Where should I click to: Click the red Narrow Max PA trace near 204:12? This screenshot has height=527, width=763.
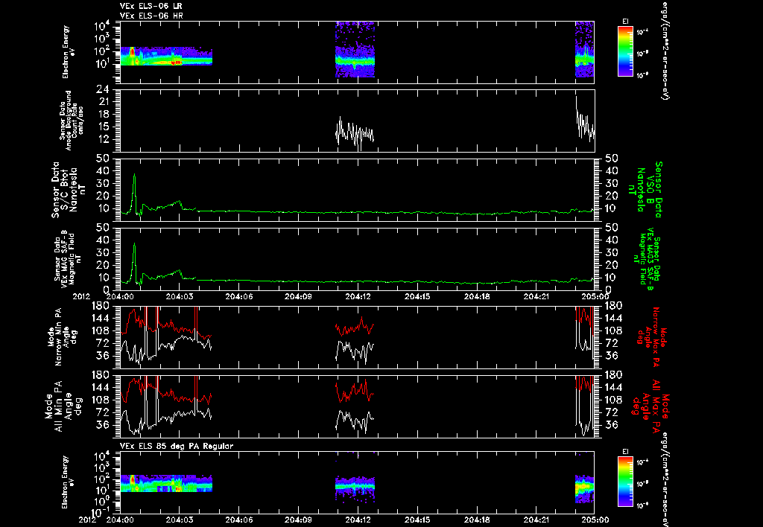(x=355, y=327)
